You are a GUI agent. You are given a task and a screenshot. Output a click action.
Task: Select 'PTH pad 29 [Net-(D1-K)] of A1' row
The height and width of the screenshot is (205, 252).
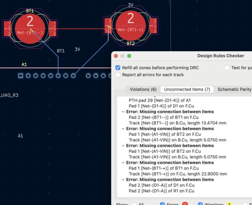coord(160,100)
